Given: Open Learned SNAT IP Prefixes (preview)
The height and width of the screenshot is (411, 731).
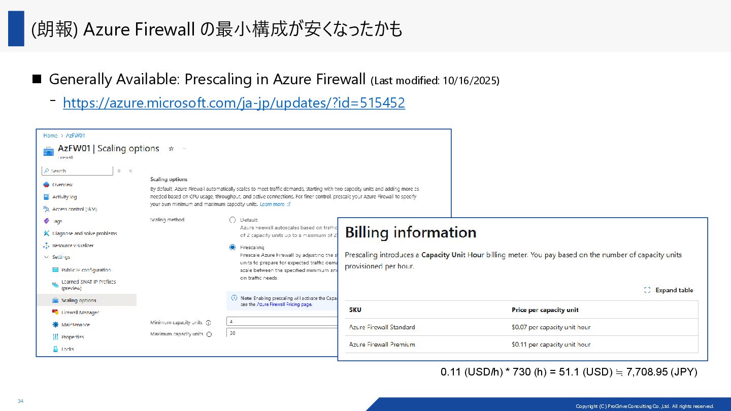Looking at the screenshot, I should (89, 285).
